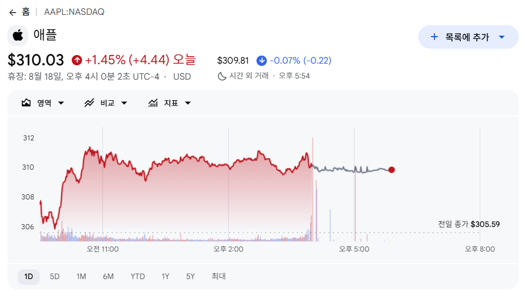Click the 영역 area chart icon
This screenshot has width=525, height=298.
click(26, 103)
